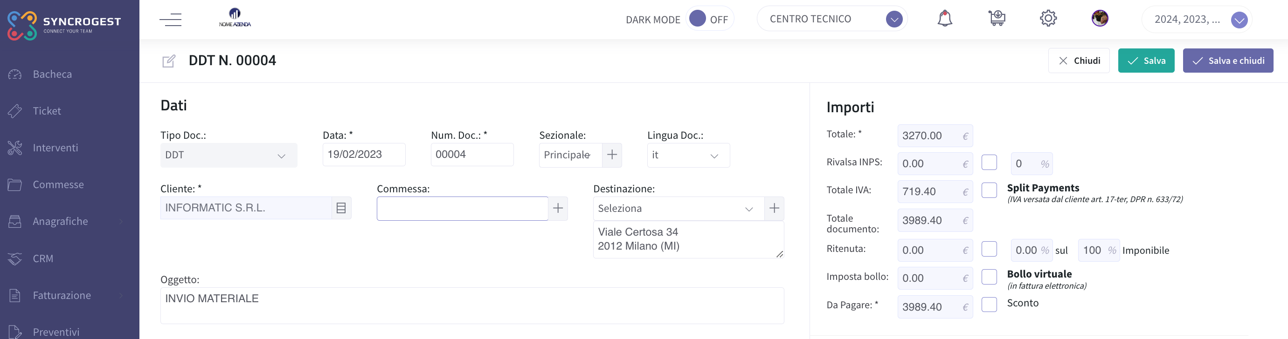Open the CENTRO TECNICO selector

832,19
